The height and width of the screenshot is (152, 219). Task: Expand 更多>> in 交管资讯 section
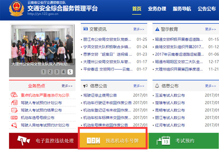tap(139, 29)
